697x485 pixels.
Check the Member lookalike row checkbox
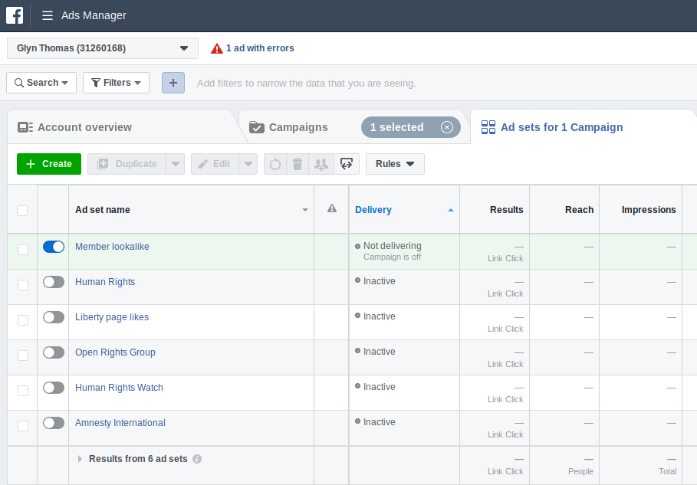(23, 250)
